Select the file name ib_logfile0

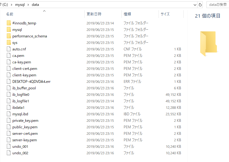(21, 95)
